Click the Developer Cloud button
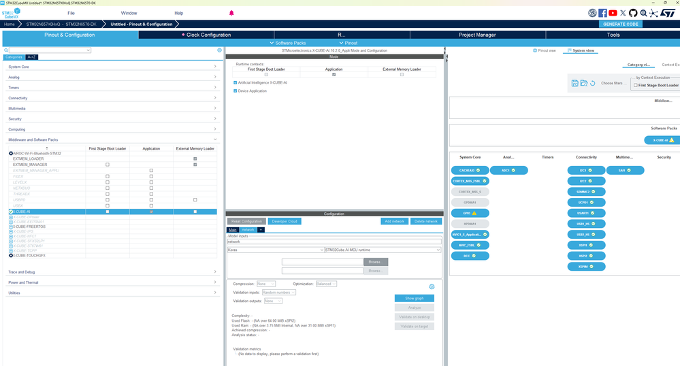Viewport: 680px width, 366px height. click(x=285, y=221)
